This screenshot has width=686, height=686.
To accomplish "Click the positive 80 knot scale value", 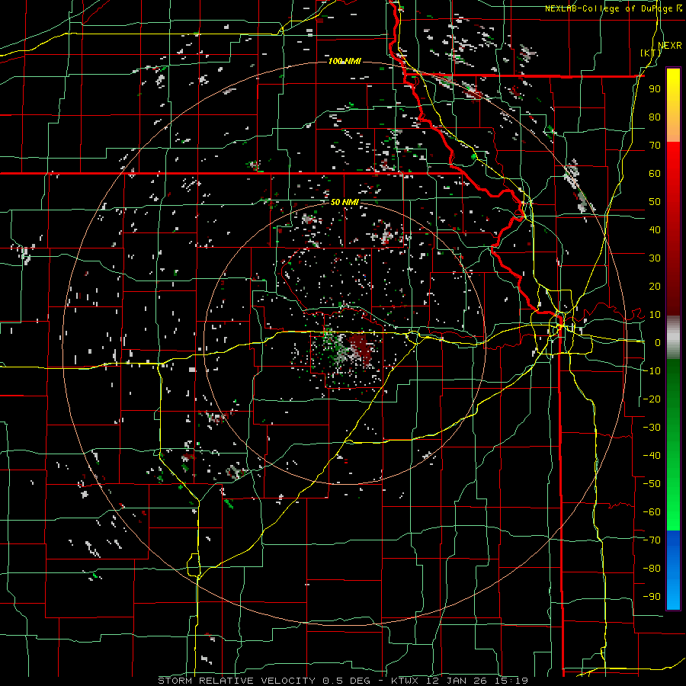I will point(655,117).
